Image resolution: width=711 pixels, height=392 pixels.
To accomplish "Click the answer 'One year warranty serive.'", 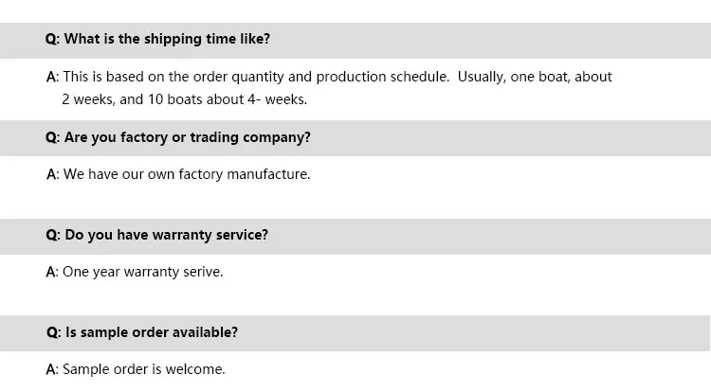I will [143, 272].
